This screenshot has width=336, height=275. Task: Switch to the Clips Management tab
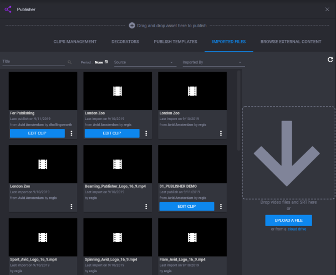(75, 42)
